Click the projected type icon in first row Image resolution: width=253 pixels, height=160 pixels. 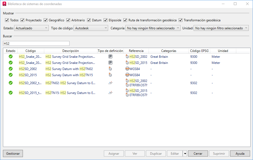110,56
